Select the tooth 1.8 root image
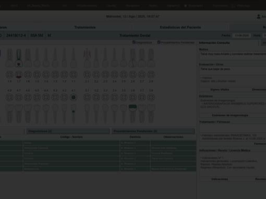This screenshot has height=199, width=266. pyautogui.click(x=9, y=58)
